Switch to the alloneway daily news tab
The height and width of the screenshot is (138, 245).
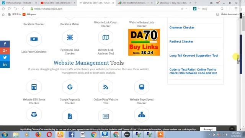(x=173, y=3)
